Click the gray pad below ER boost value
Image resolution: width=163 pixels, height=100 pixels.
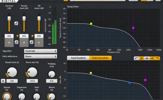click(x=39, y=42)
